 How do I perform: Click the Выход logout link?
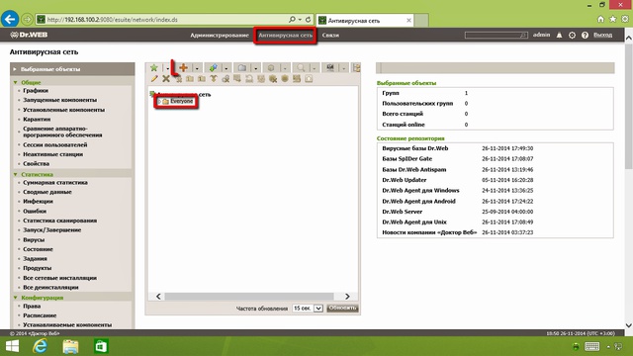tap(602, 36)
